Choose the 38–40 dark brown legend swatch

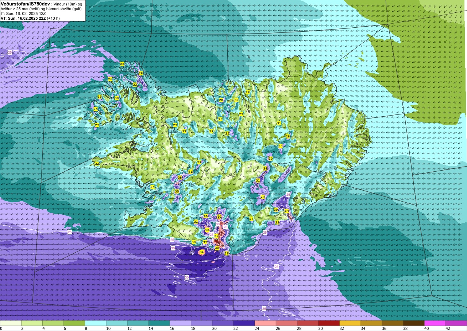[414, 323]
